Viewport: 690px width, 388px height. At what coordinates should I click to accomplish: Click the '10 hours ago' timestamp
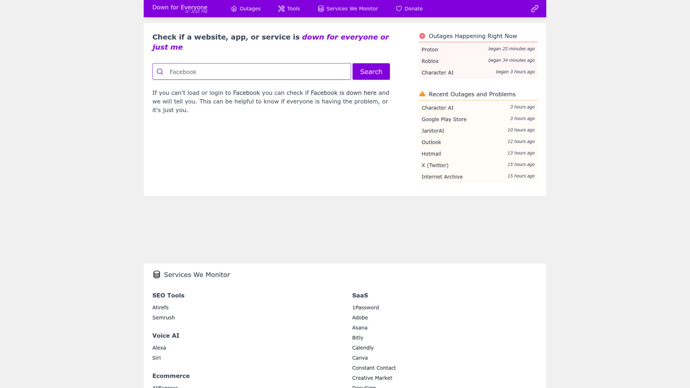521,130
